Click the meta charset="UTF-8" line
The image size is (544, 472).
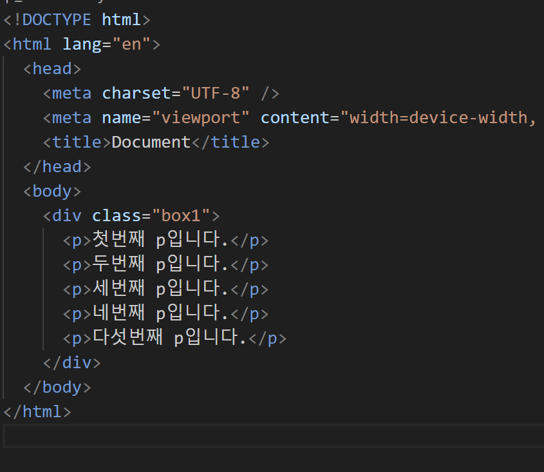161,93
